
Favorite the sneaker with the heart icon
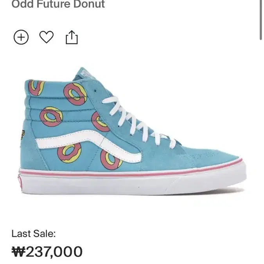point(47,37)
